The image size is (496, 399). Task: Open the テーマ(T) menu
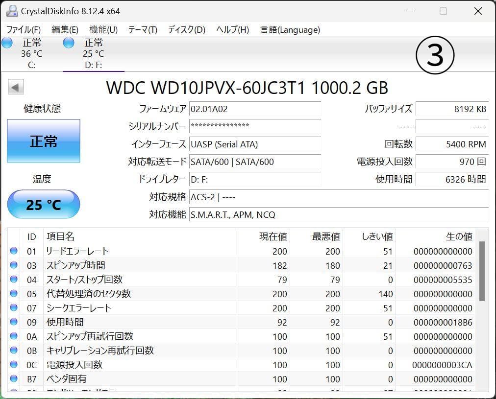point(143,30)
